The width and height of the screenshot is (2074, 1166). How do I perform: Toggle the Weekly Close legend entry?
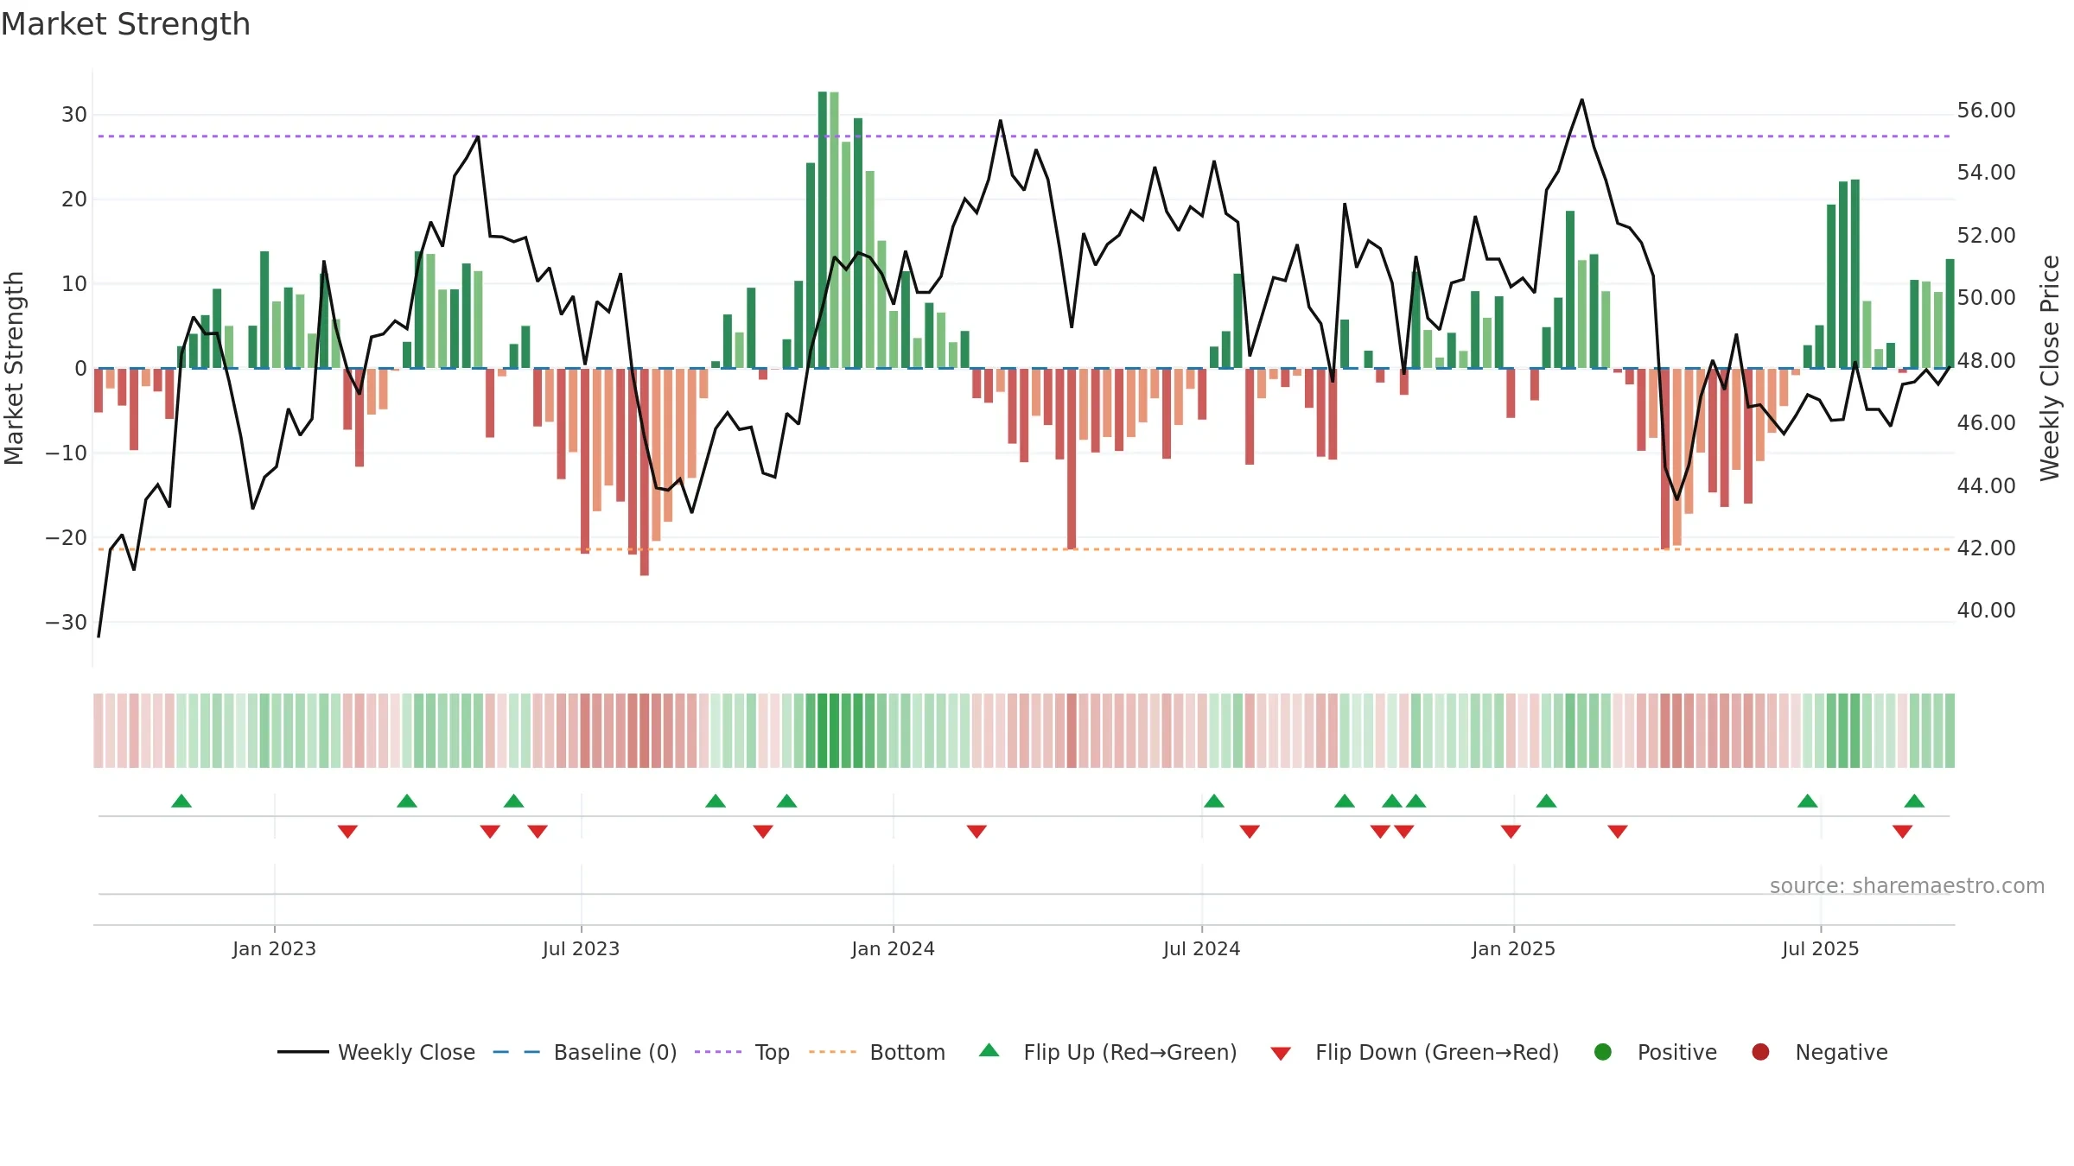pyautogui.click(x=376, y=1052)
